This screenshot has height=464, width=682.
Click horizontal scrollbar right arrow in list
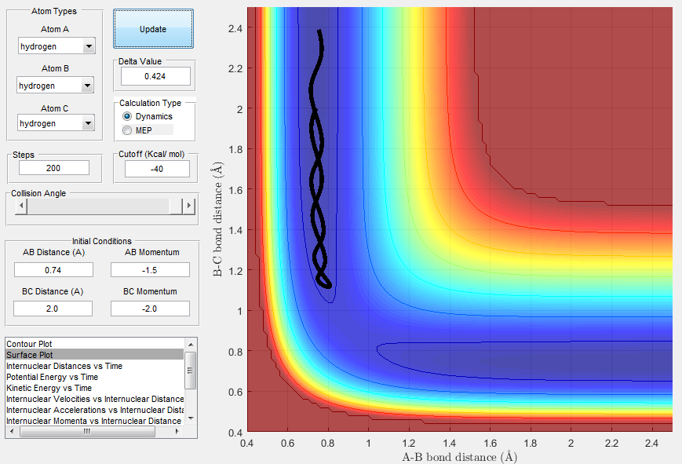tap(177, 431)
